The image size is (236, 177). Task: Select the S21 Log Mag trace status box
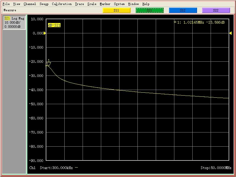tap(14, 23)
